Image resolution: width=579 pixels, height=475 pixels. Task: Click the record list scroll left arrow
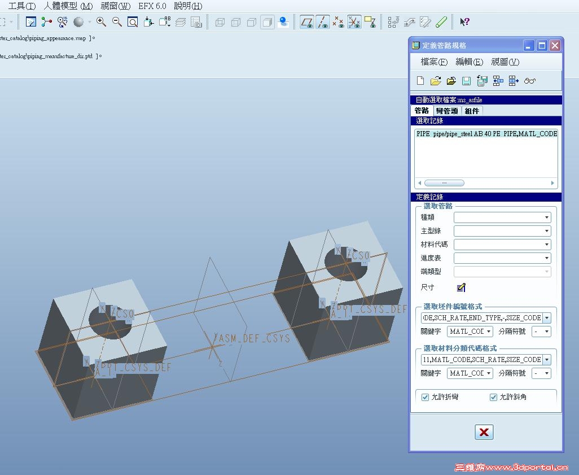point(419,183)
